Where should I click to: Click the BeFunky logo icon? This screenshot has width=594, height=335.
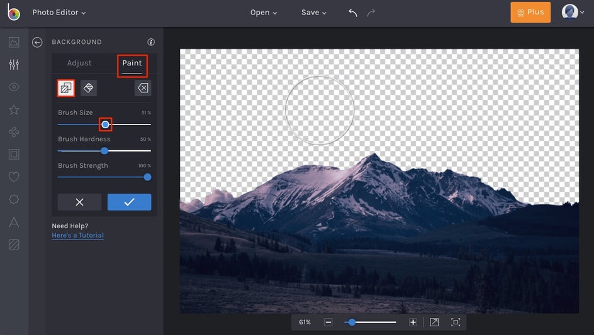(x=14, y=13)
